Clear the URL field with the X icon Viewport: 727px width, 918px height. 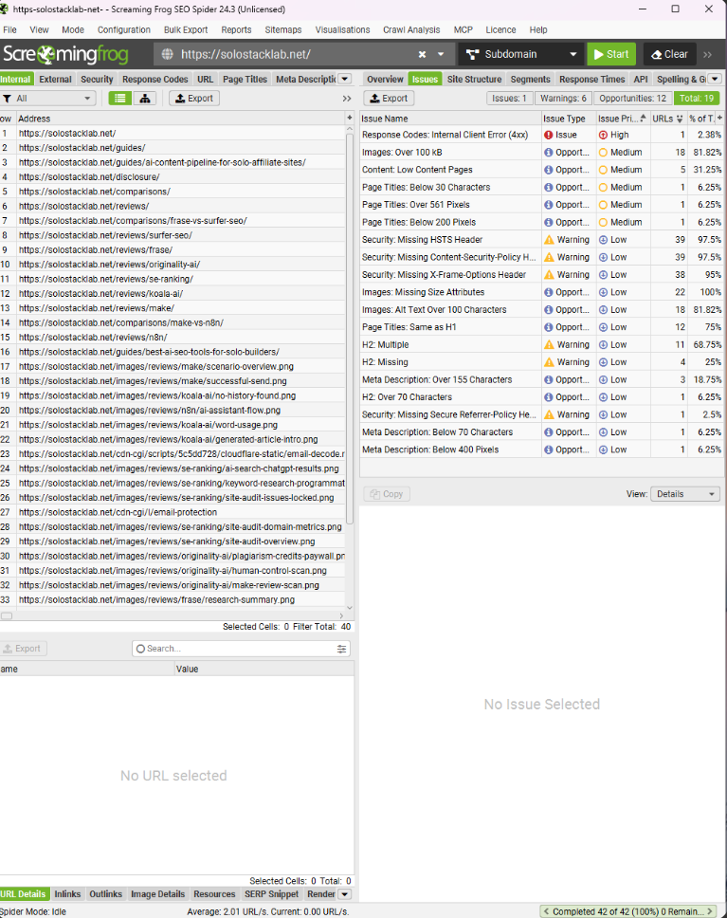422,54
